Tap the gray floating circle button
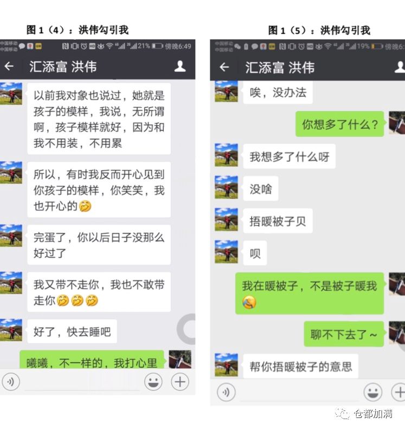This screenshot has width=405, height=431. 187,329
